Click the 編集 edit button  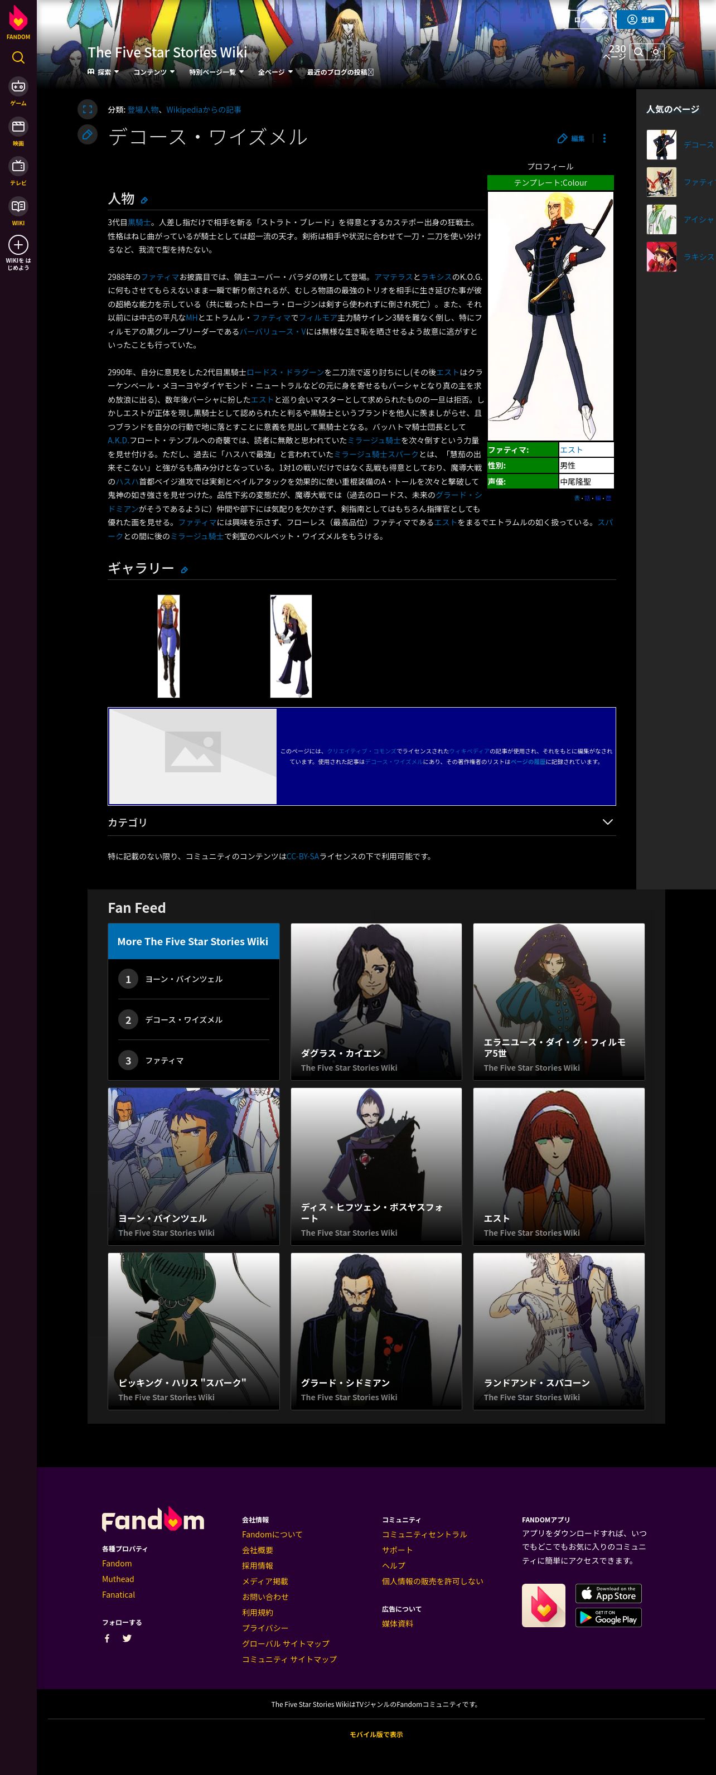tap(571, 138)
